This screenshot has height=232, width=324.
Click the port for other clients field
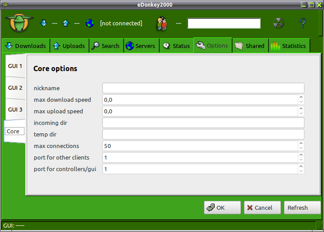click(x=200, y=158)
